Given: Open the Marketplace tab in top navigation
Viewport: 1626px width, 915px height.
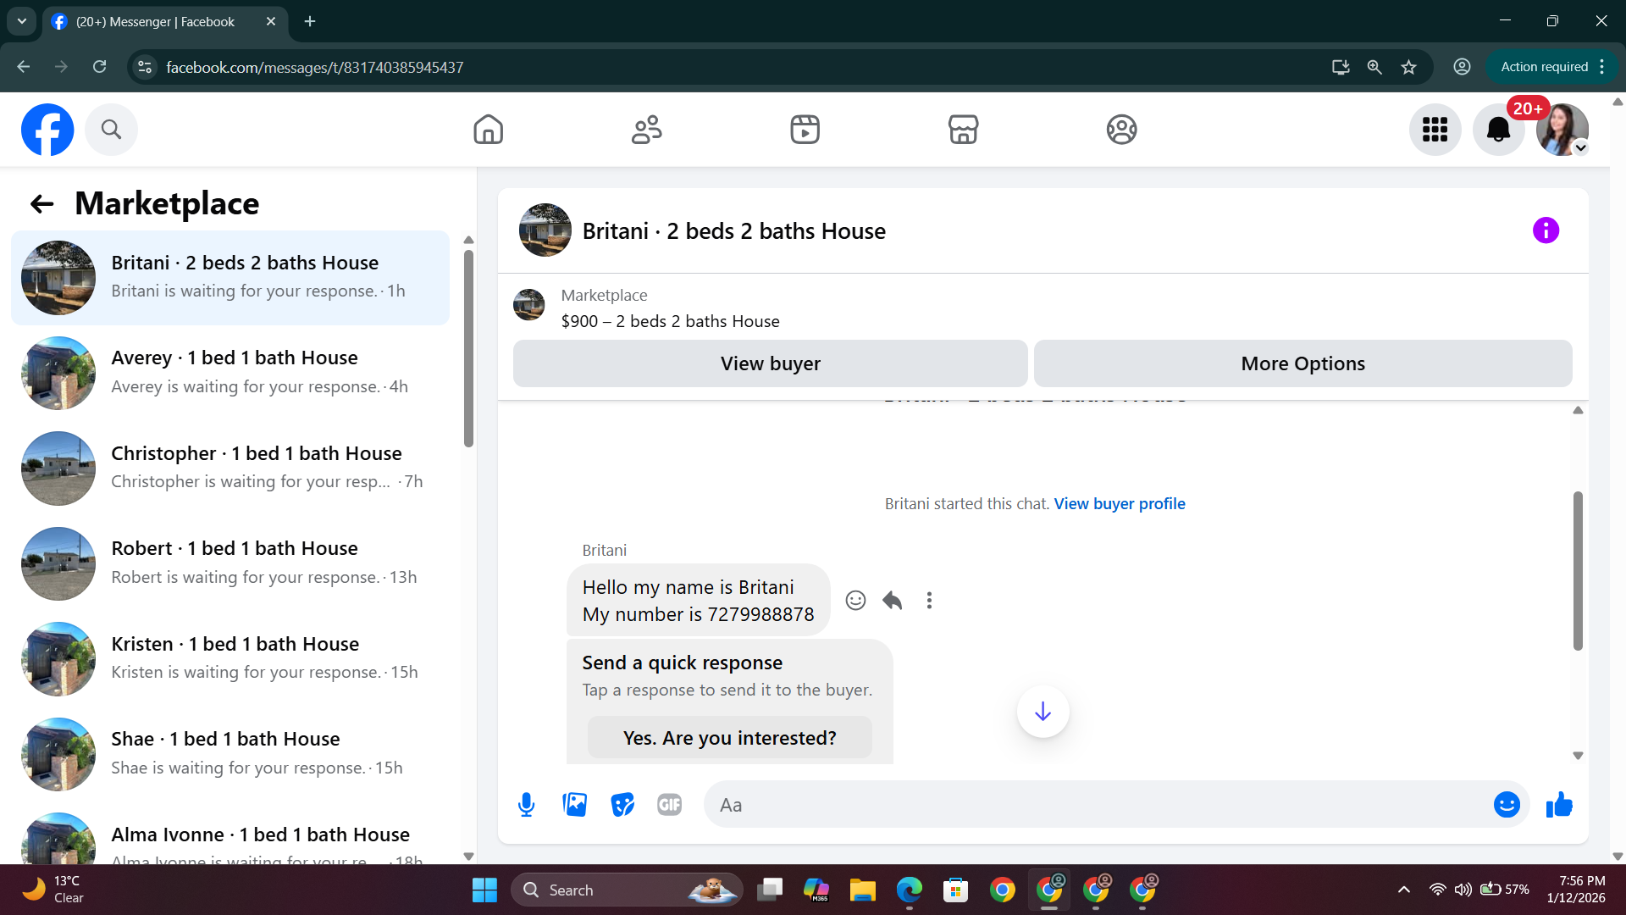Looking at the screenshot, I should 963,130.
